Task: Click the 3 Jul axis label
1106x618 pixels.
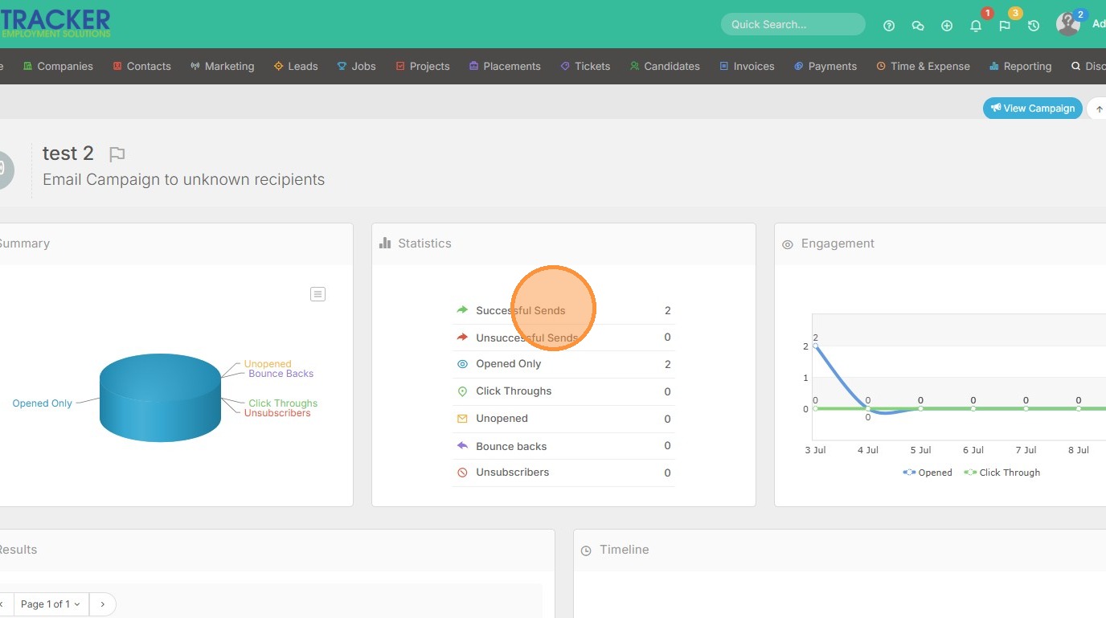Action: [x=815, y=450]
